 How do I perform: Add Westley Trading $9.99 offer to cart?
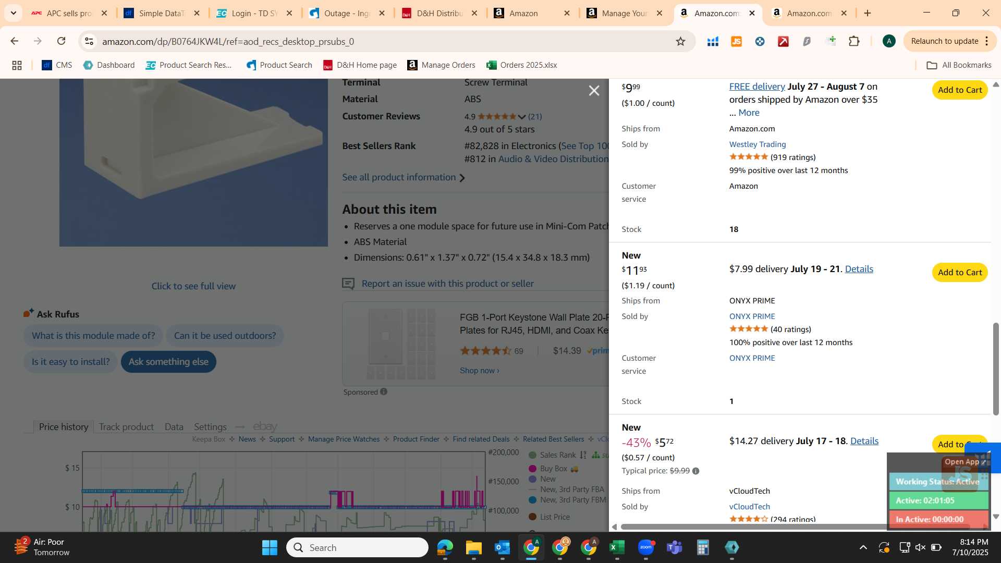[960, 90]
